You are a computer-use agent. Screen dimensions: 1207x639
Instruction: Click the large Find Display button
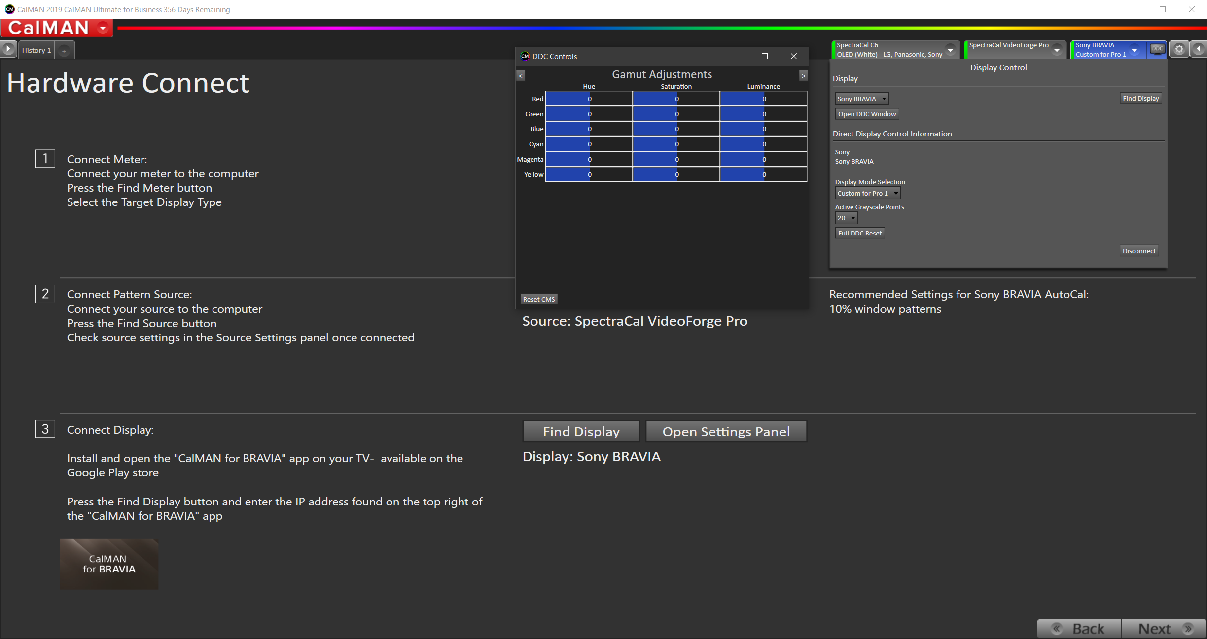pyautogui.click(x=581, y=432)
